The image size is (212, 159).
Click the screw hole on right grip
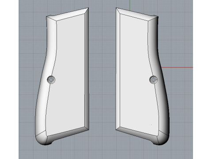[x=153, y=79]
